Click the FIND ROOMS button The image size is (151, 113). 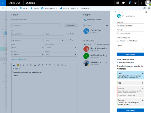[130, 54]
